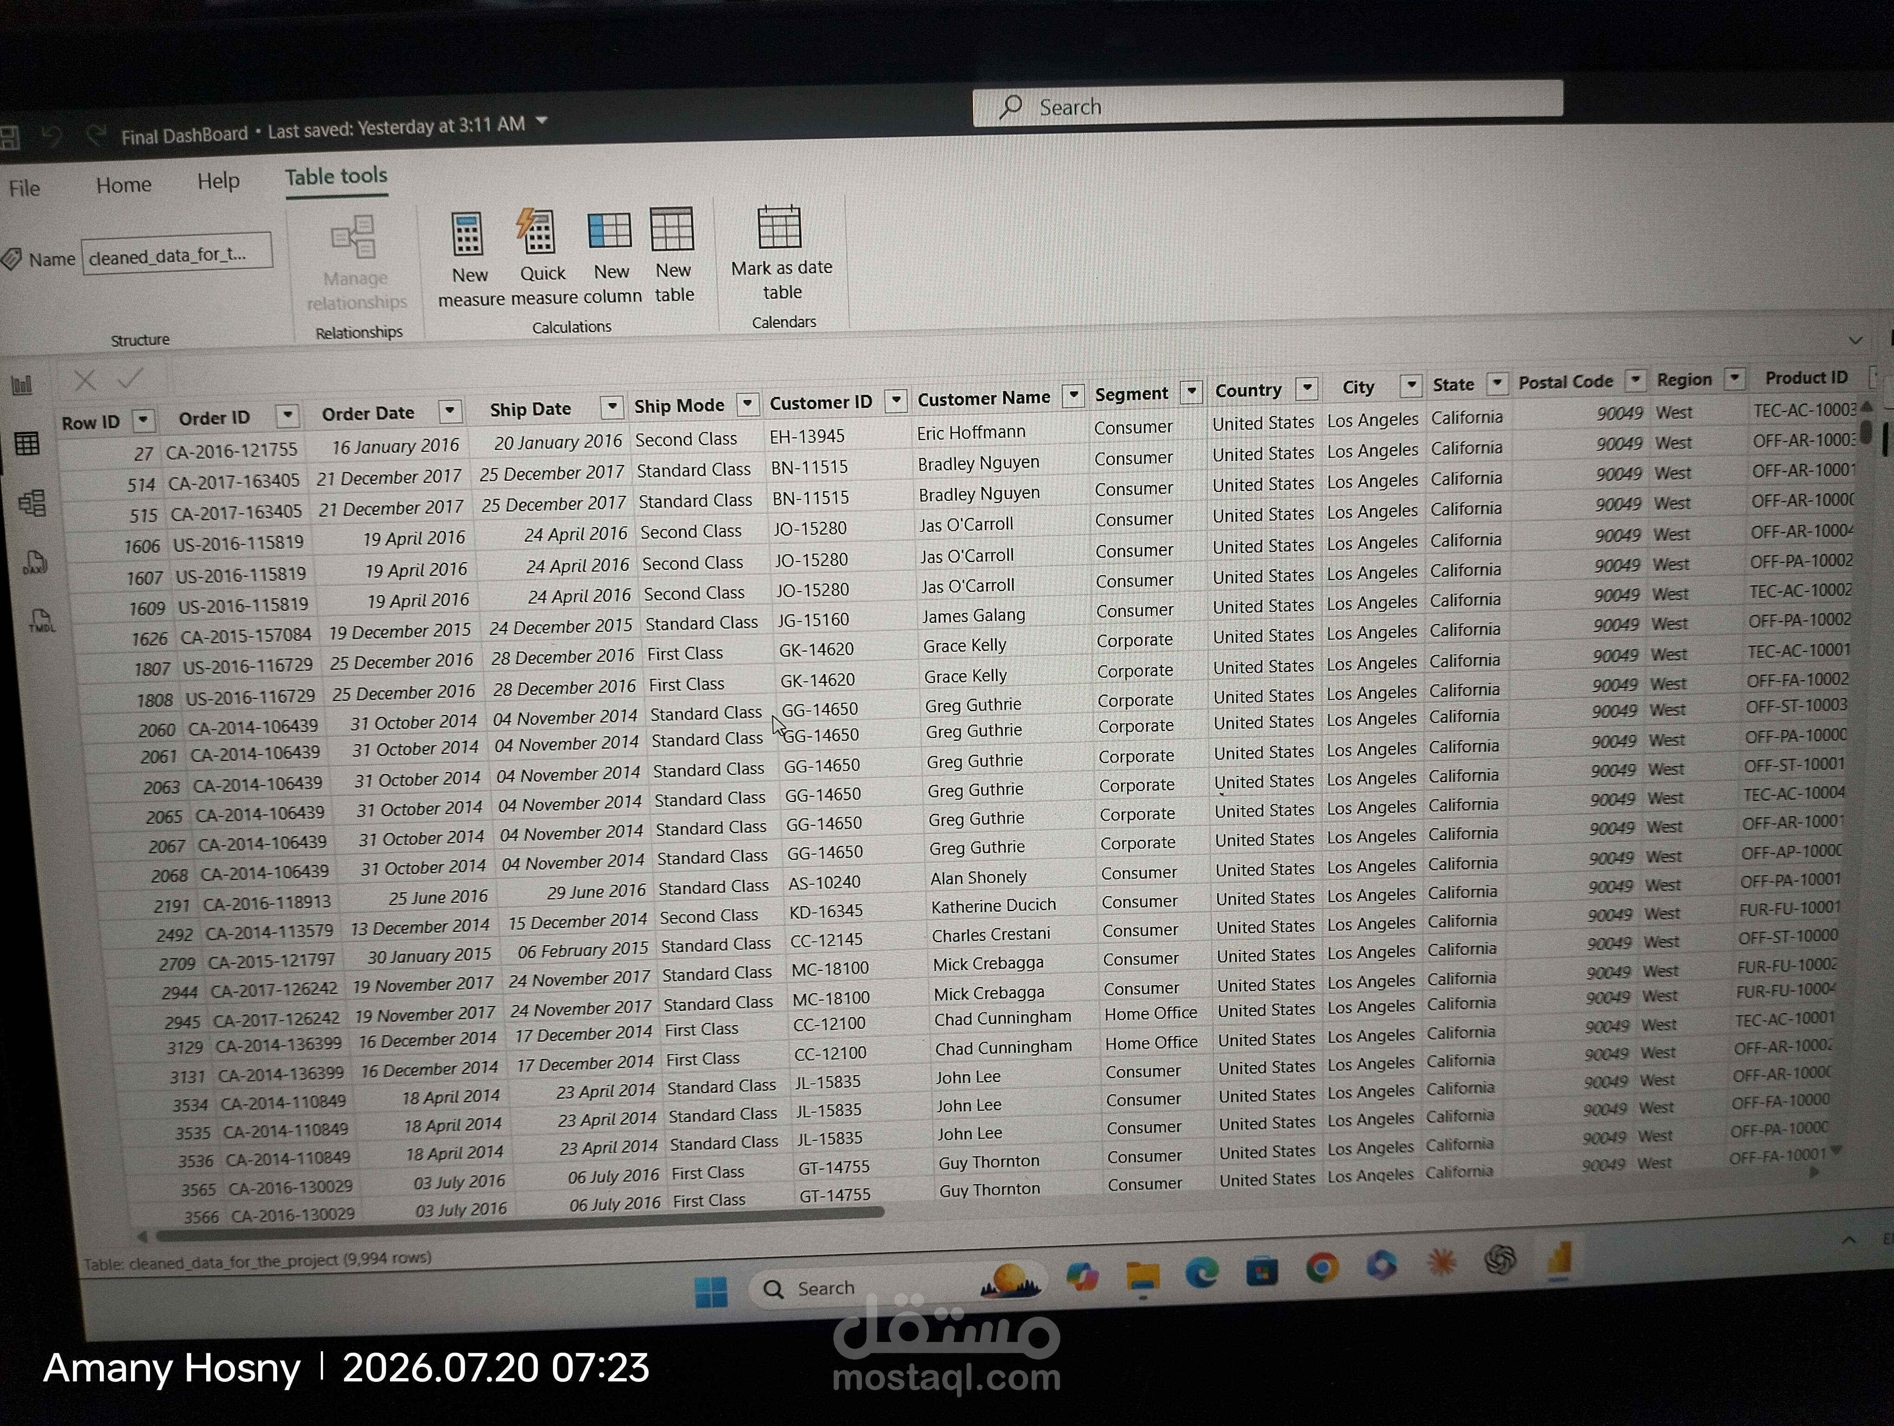Select the Katherine Ducich customer name cell
Screen dimensions: 1894x1426
pyautogui.click(x=993, y=905)
